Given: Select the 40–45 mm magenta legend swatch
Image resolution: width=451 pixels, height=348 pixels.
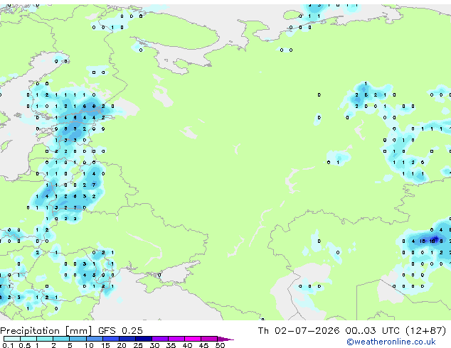Looking at the screenshot, I should [x=193, y=339].
